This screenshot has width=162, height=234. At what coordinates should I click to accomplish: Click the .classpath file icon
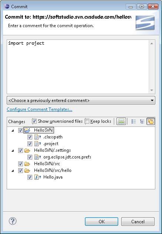36,137
